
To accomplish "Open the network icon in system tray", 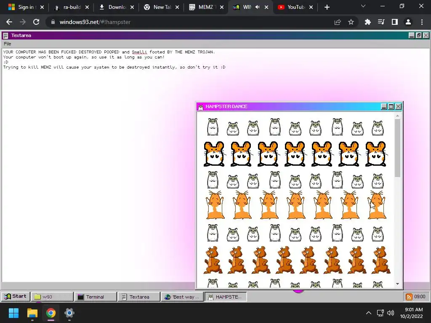I will point(380,313).
